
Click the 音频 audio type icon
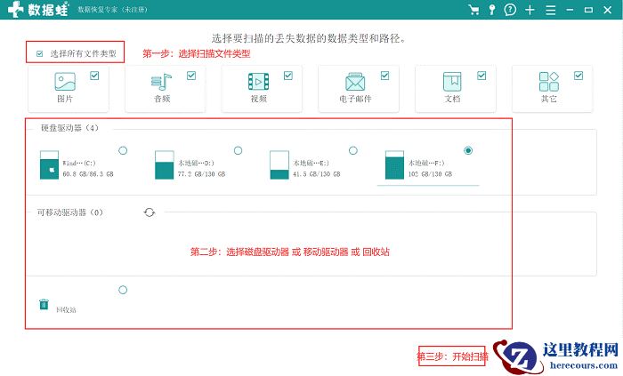click(161, 82)
